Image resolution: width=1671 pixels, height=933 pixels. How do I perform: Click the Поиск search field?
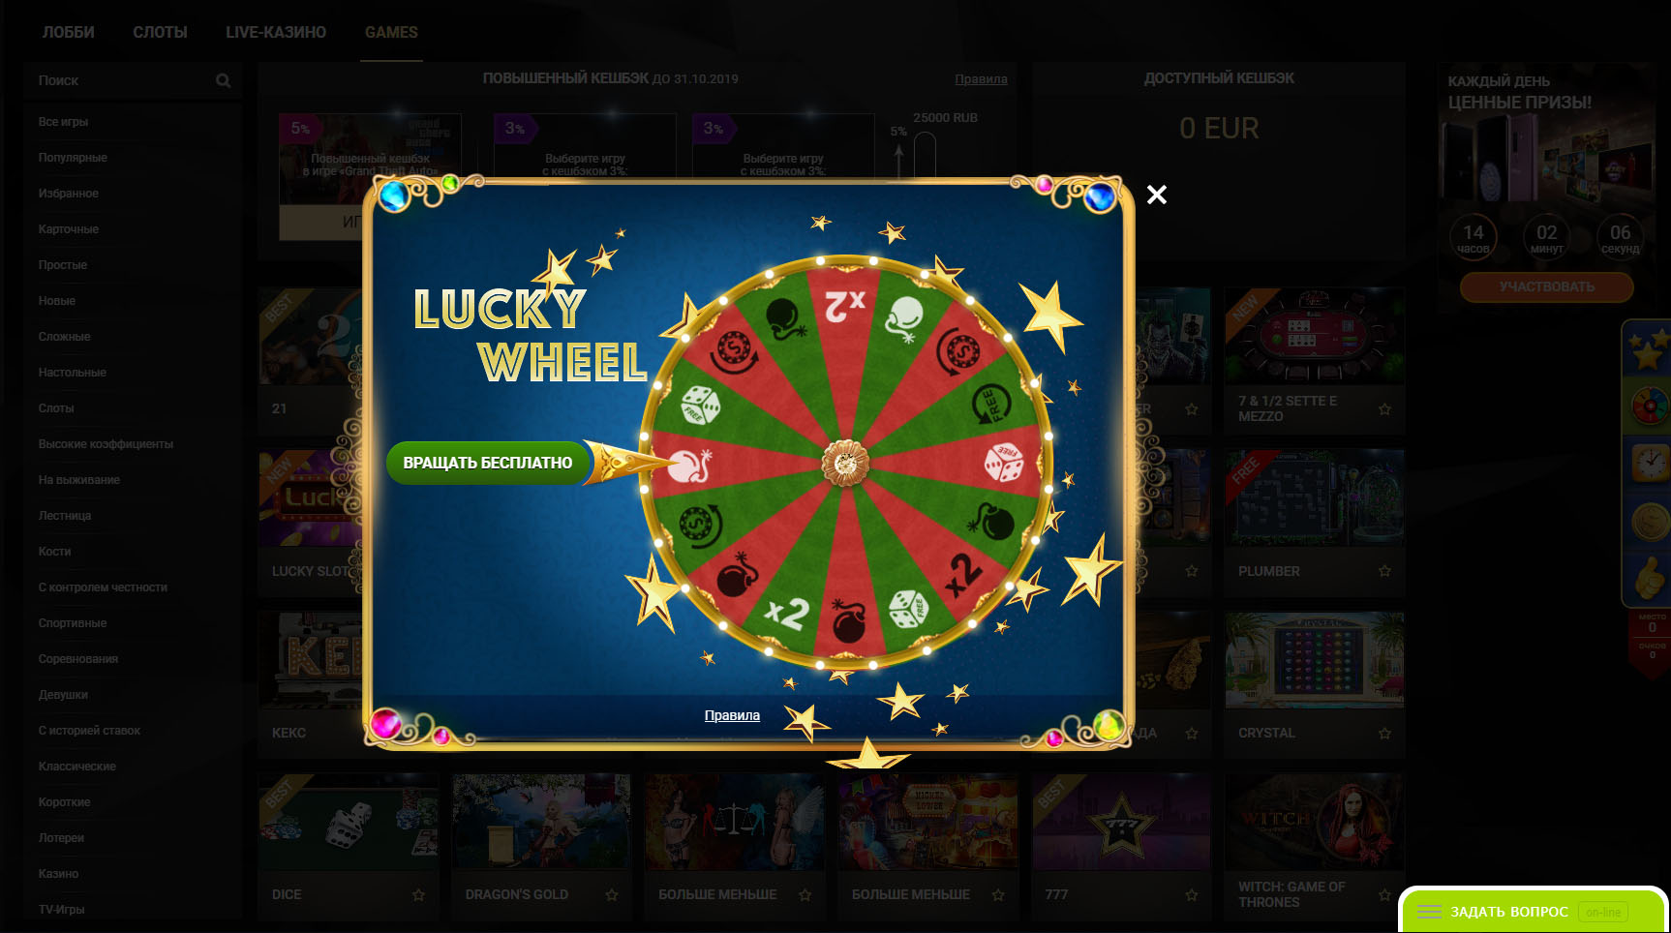[x=133, y=80]
